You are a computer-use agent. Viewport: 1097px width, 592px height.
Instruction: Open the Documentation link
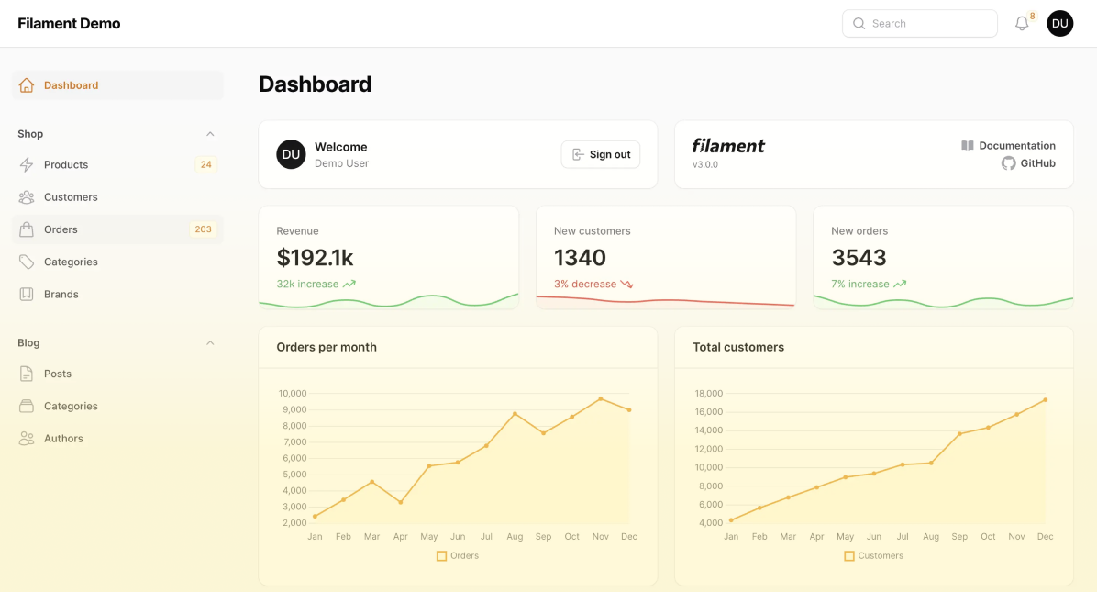pyautogui.click(x=1016, y=146)
